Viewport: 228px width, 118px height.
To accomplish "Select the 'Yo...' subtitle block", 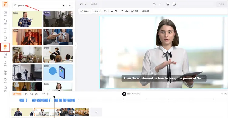I will pyautogui.click(x=69, y=100).
